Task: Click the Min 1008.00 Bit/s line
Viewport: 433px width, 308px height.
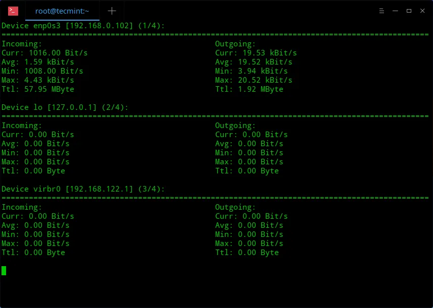Action: [42, 71]
